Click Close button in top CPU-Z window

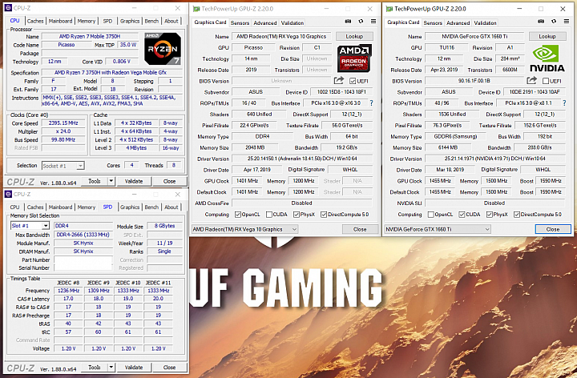coord(170,181)
